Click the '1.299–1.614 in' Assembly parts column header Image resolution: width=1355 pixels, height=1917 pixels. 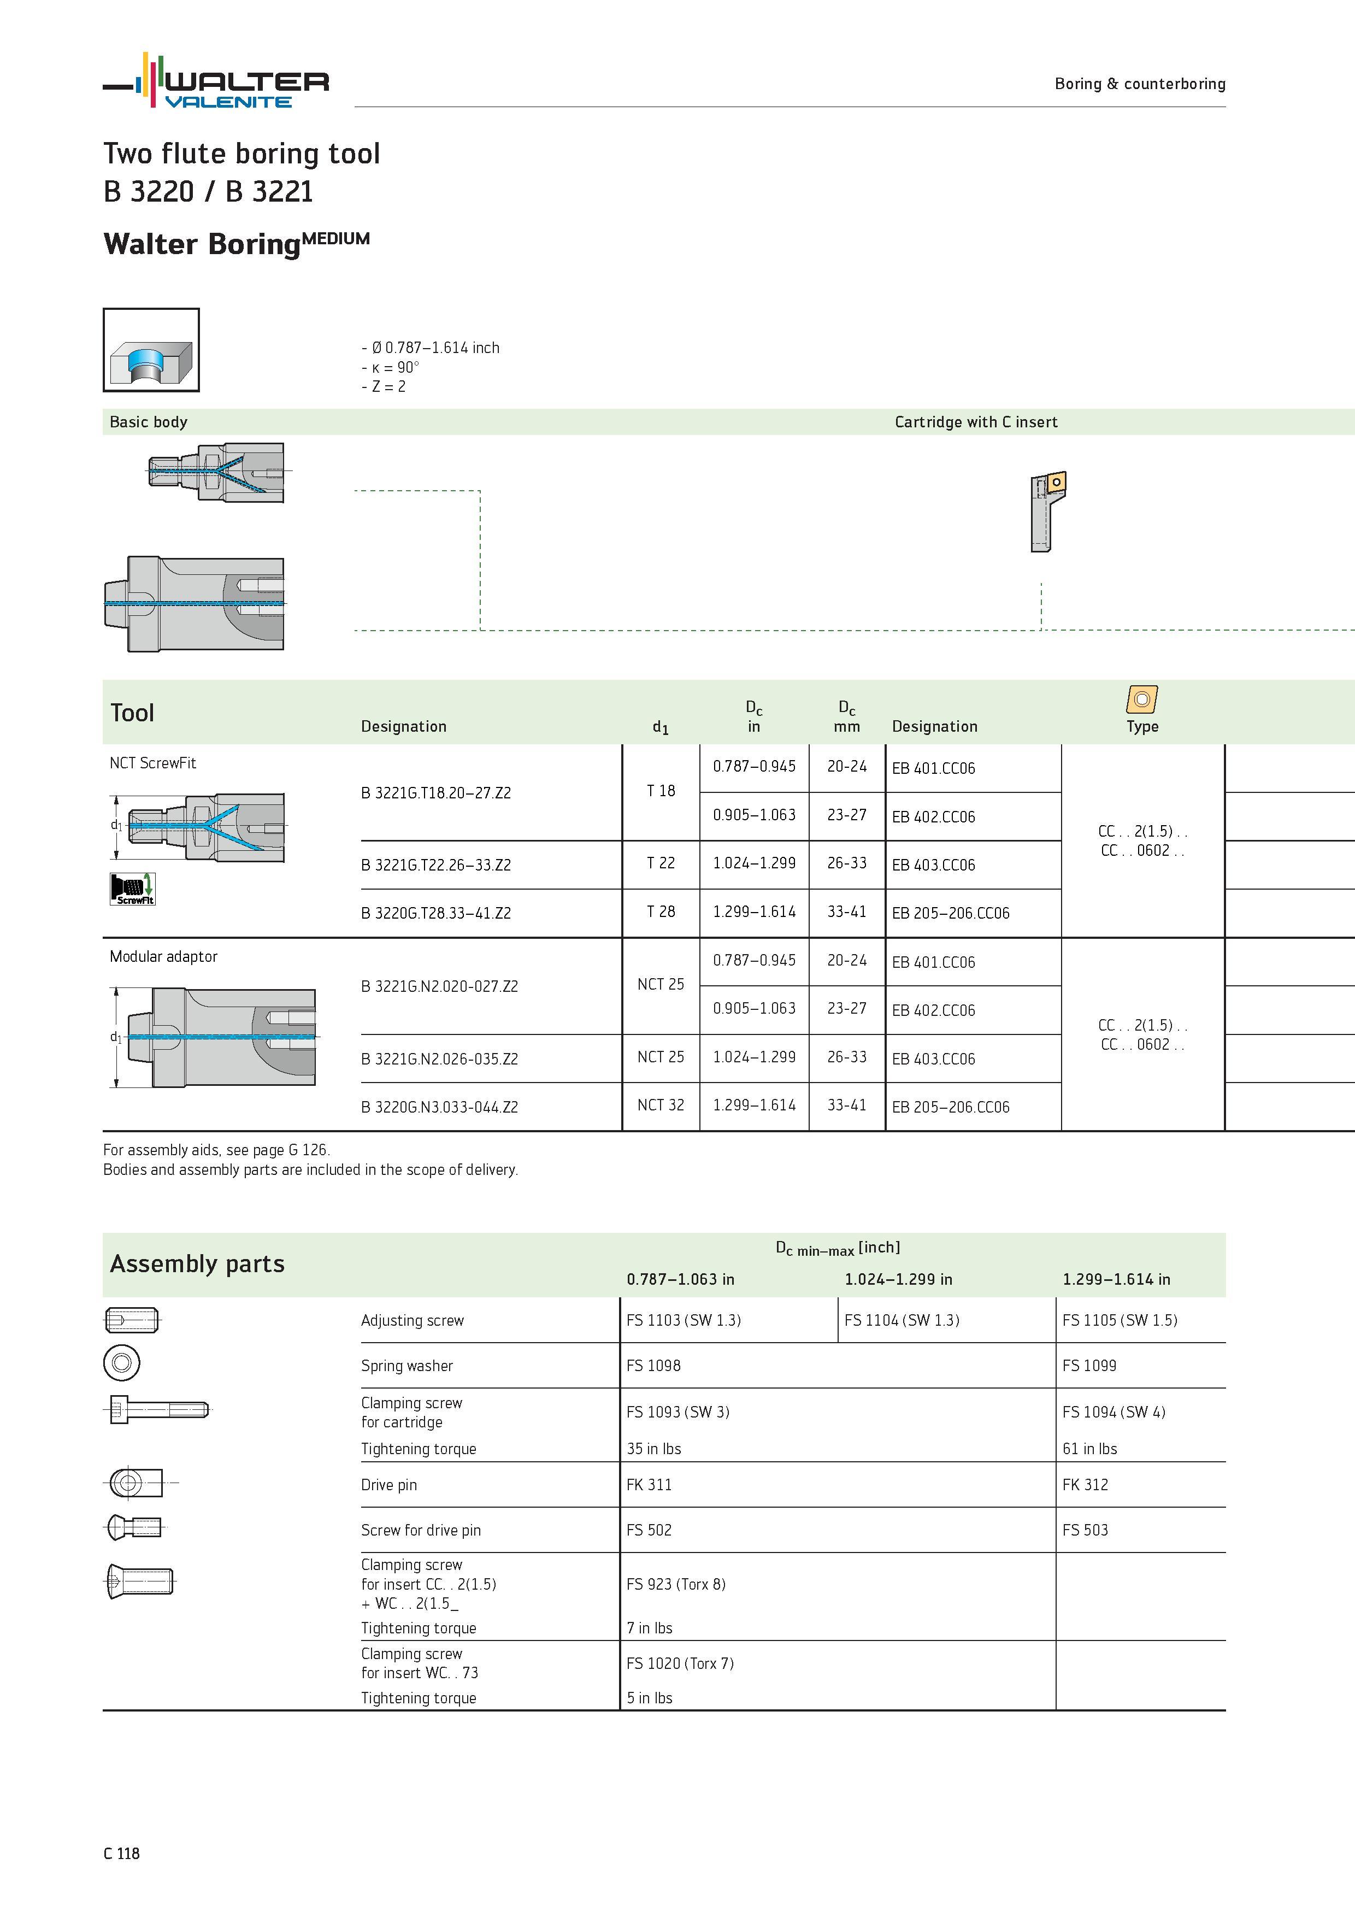tap(1116, 1279)
